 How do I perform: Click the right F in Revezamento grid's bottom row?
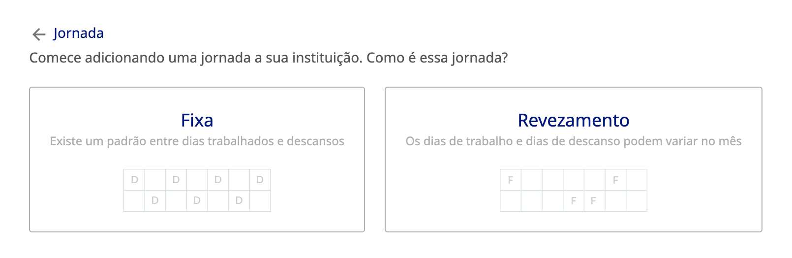click(594, 200)
